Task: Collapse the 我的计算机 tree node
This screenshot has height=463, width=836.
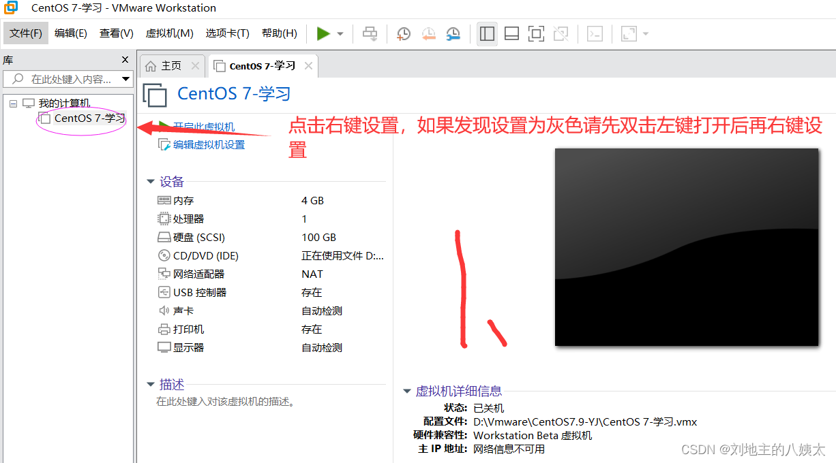Action: coord(13,103)
